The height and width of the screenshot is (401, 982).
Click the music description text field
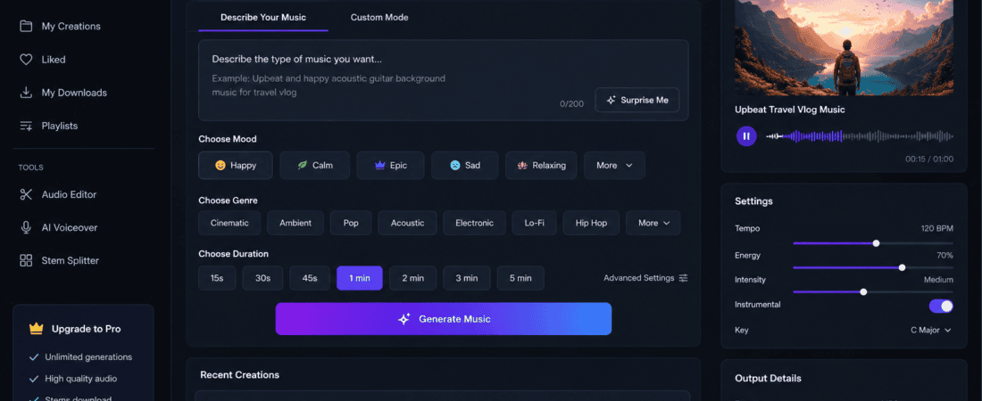[x=444, y=80]
